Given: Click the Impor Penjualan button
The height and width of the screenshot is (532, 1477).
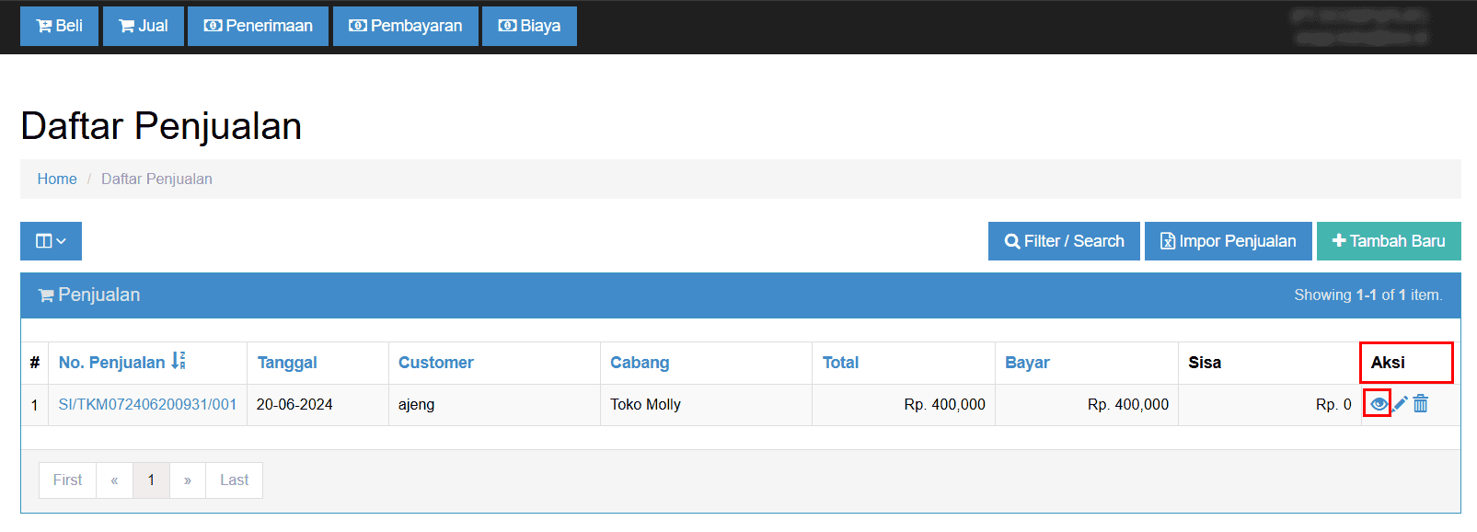Looking at the screenshot, I should coord(1228,241).
